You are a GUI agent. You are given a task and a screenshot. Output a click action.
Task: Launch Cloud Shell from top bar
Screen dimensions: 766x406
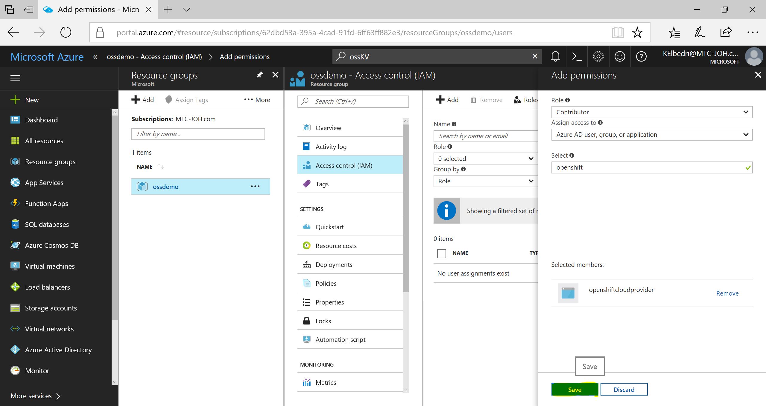pyautogui.click(x=577, y=56)
